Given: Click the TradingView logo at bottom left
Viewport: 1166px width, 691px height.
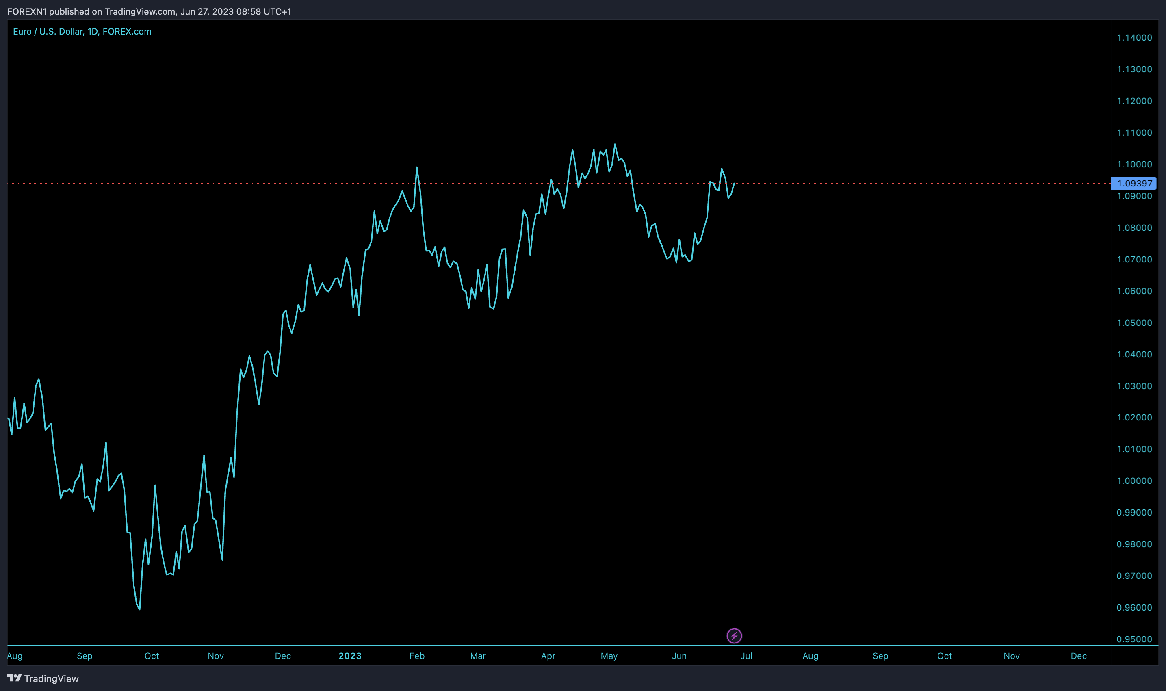Looking at the screenshot, I should click(43, 678).
